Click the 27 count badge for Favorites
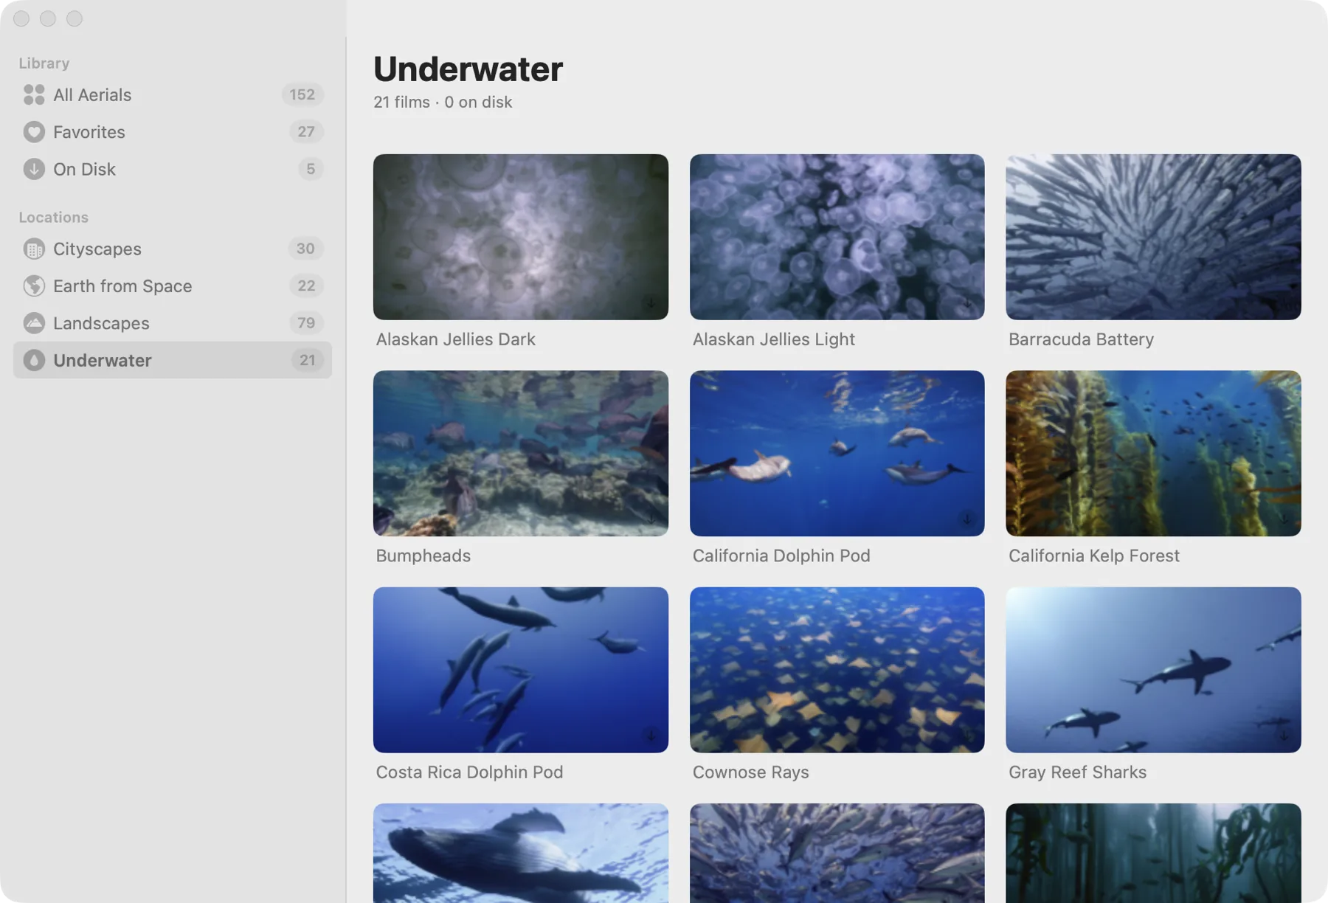The width and height of the screenshot is (1328, 903). (306, 131)
